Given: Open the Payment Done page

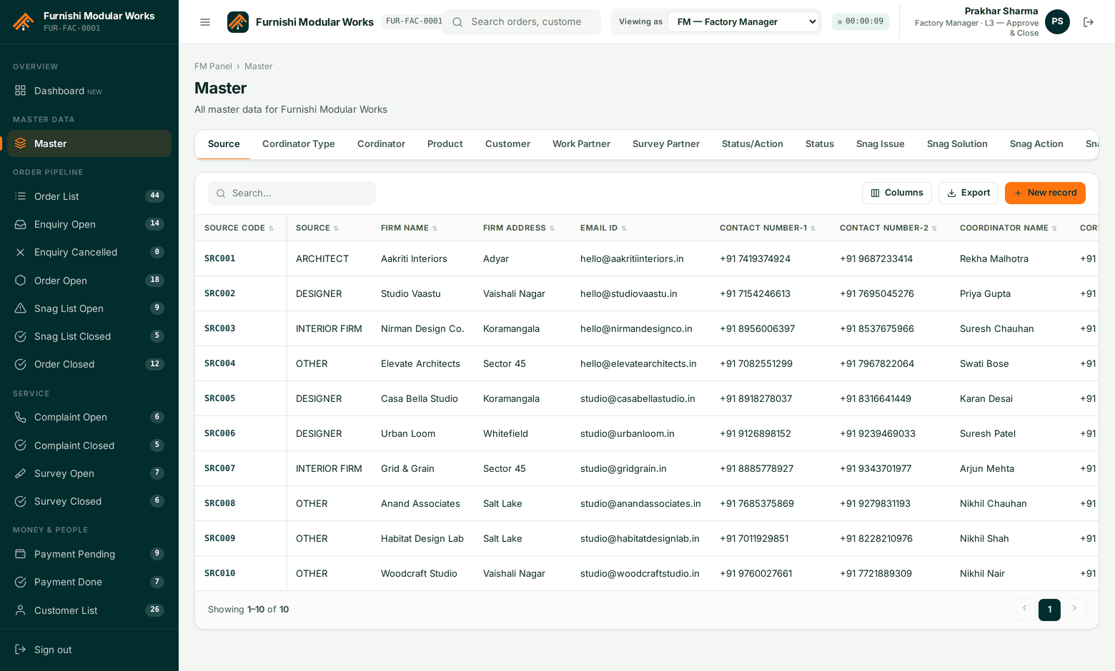Looking at the screenshot, I should pyautogui.click(x=89, y=582).
